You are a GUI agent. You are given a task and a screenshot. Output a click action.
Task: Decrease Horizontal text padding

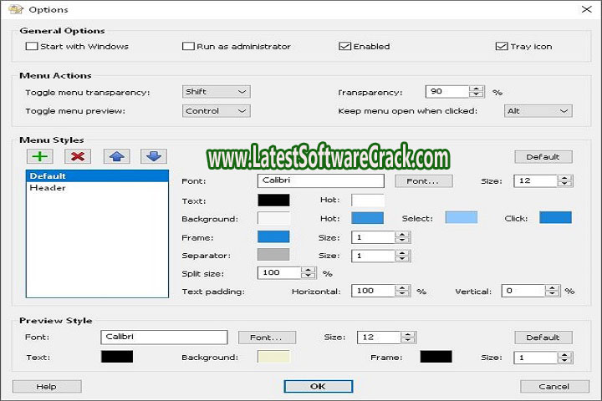point(402,293)
